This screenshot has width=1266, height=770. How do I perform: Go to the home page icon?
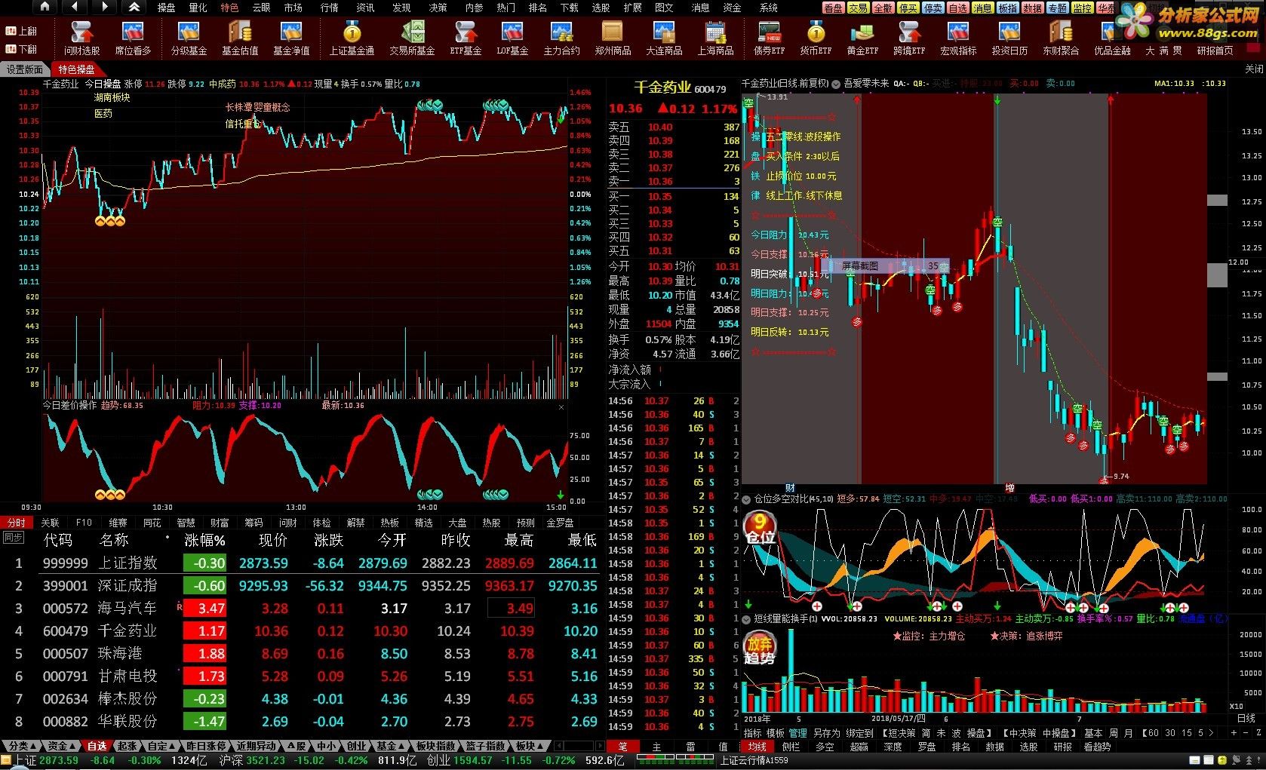coord(45,7)
